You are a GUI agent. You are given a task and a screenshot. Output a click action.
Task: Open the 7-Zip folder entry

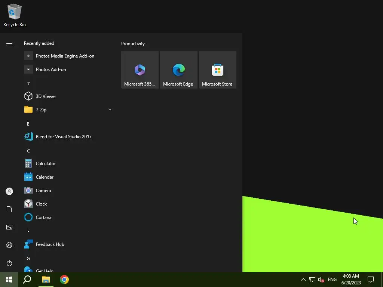tap(68, 109)
